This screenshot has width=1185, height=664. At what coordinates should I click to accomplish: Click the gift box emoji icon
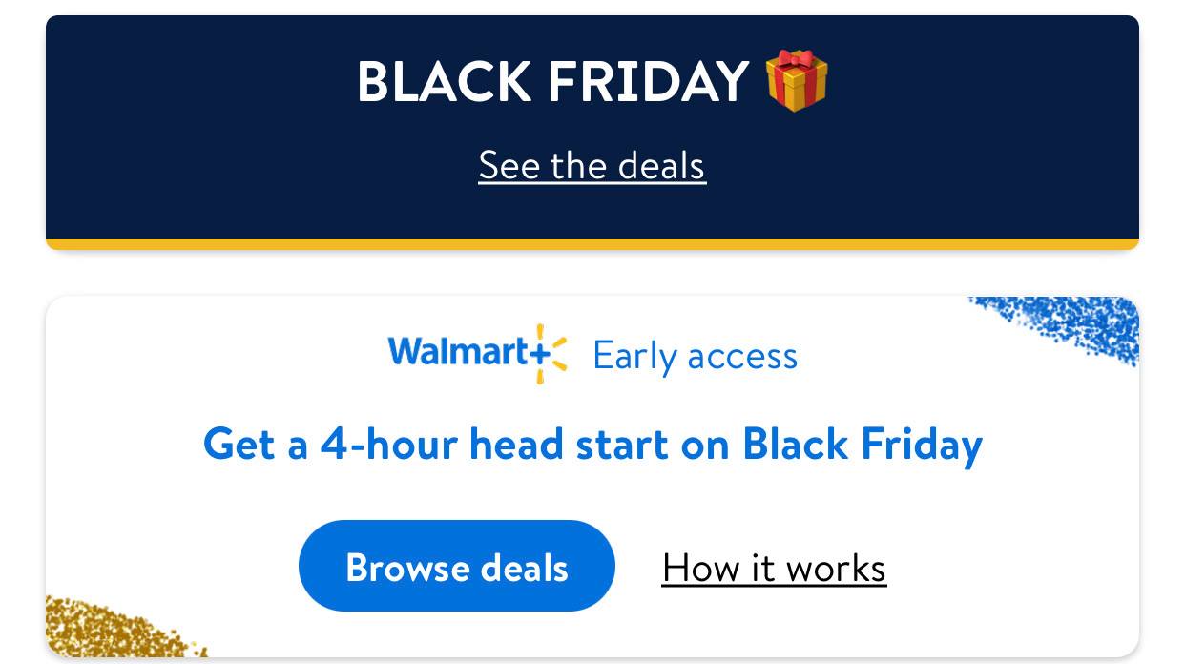(x=797, y=80)
